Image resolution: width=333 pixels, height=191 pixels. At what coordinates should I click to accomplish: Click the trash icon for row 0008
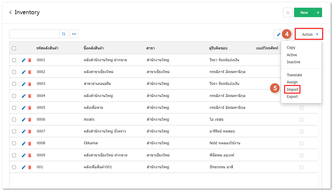click(30, 143)
